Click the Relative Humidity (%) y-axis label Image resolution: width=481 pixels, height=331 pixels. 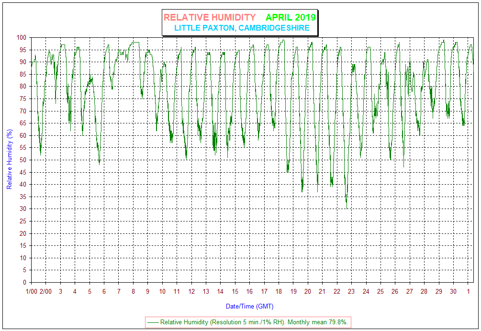[x=10, y=159]
